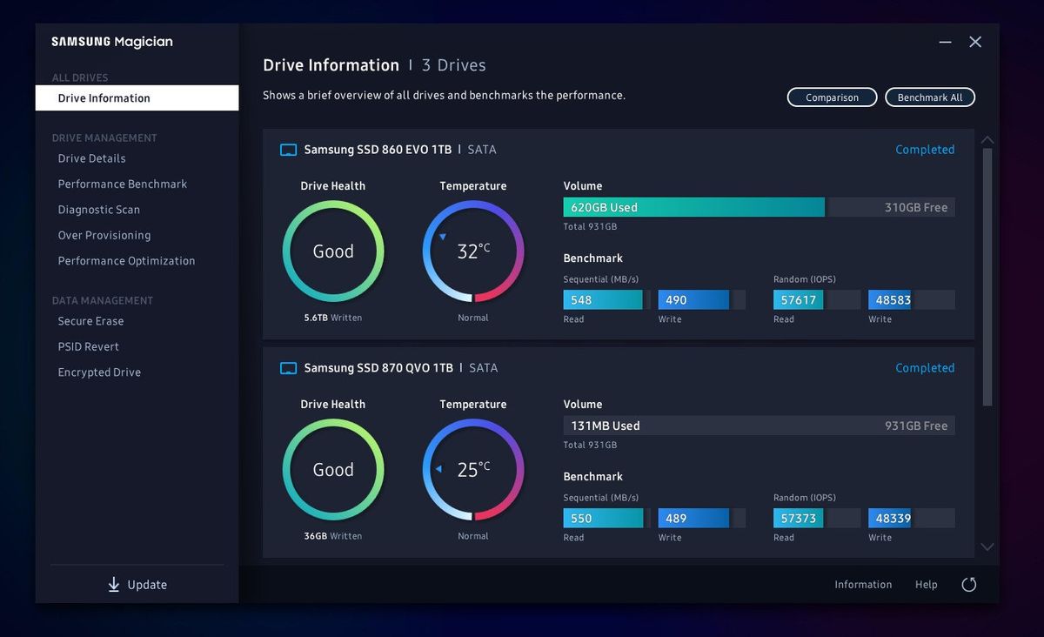
Task: Select Performance Benchmark menu item
Action: pyautogui.click(x=122, y=184)
